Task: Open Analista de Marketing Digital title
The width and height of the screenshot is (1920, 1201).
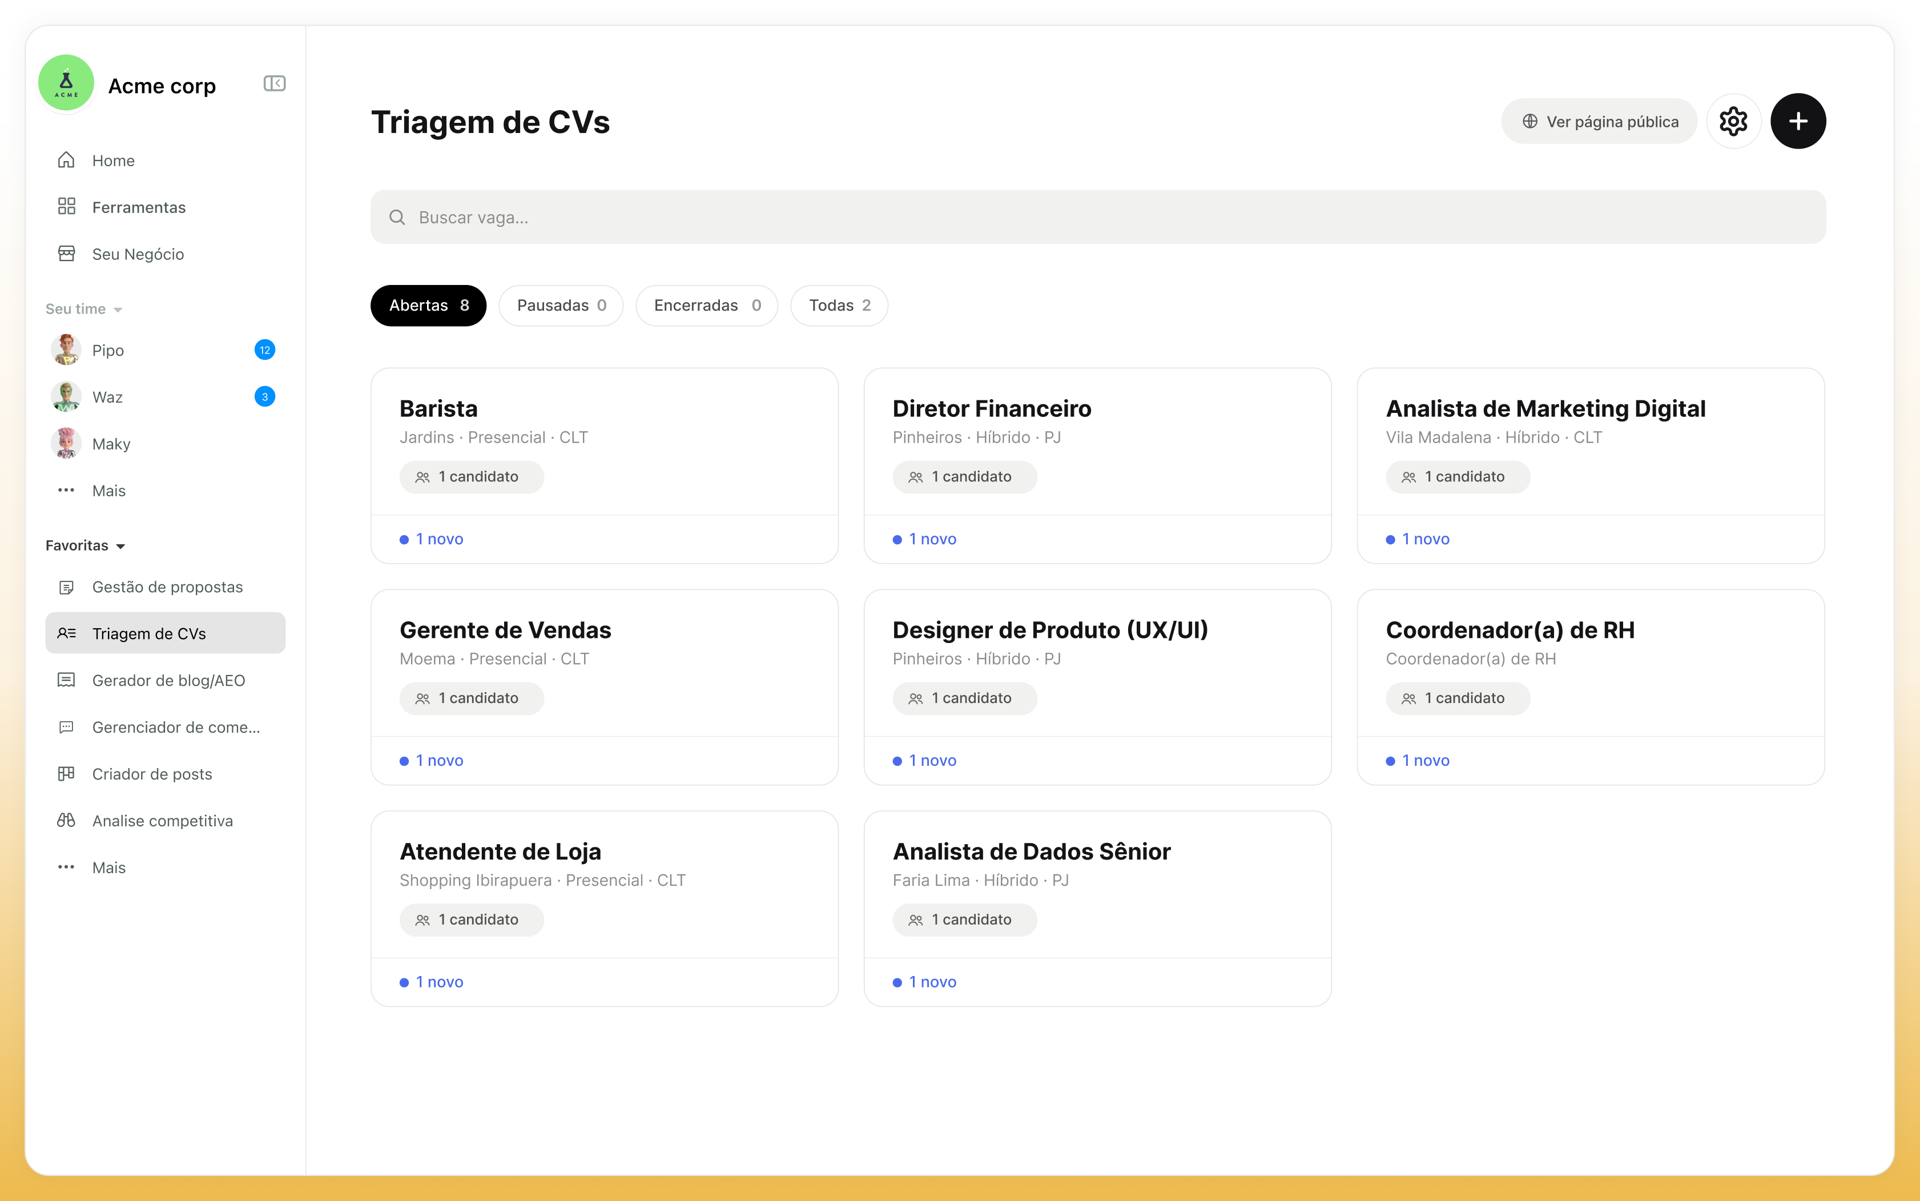Action: pyautogui.click(x=1545, y=408)
